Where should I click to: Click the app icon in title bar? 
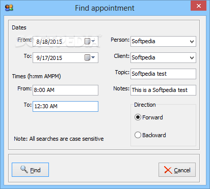pyautogui.click(x=9, y=8)
